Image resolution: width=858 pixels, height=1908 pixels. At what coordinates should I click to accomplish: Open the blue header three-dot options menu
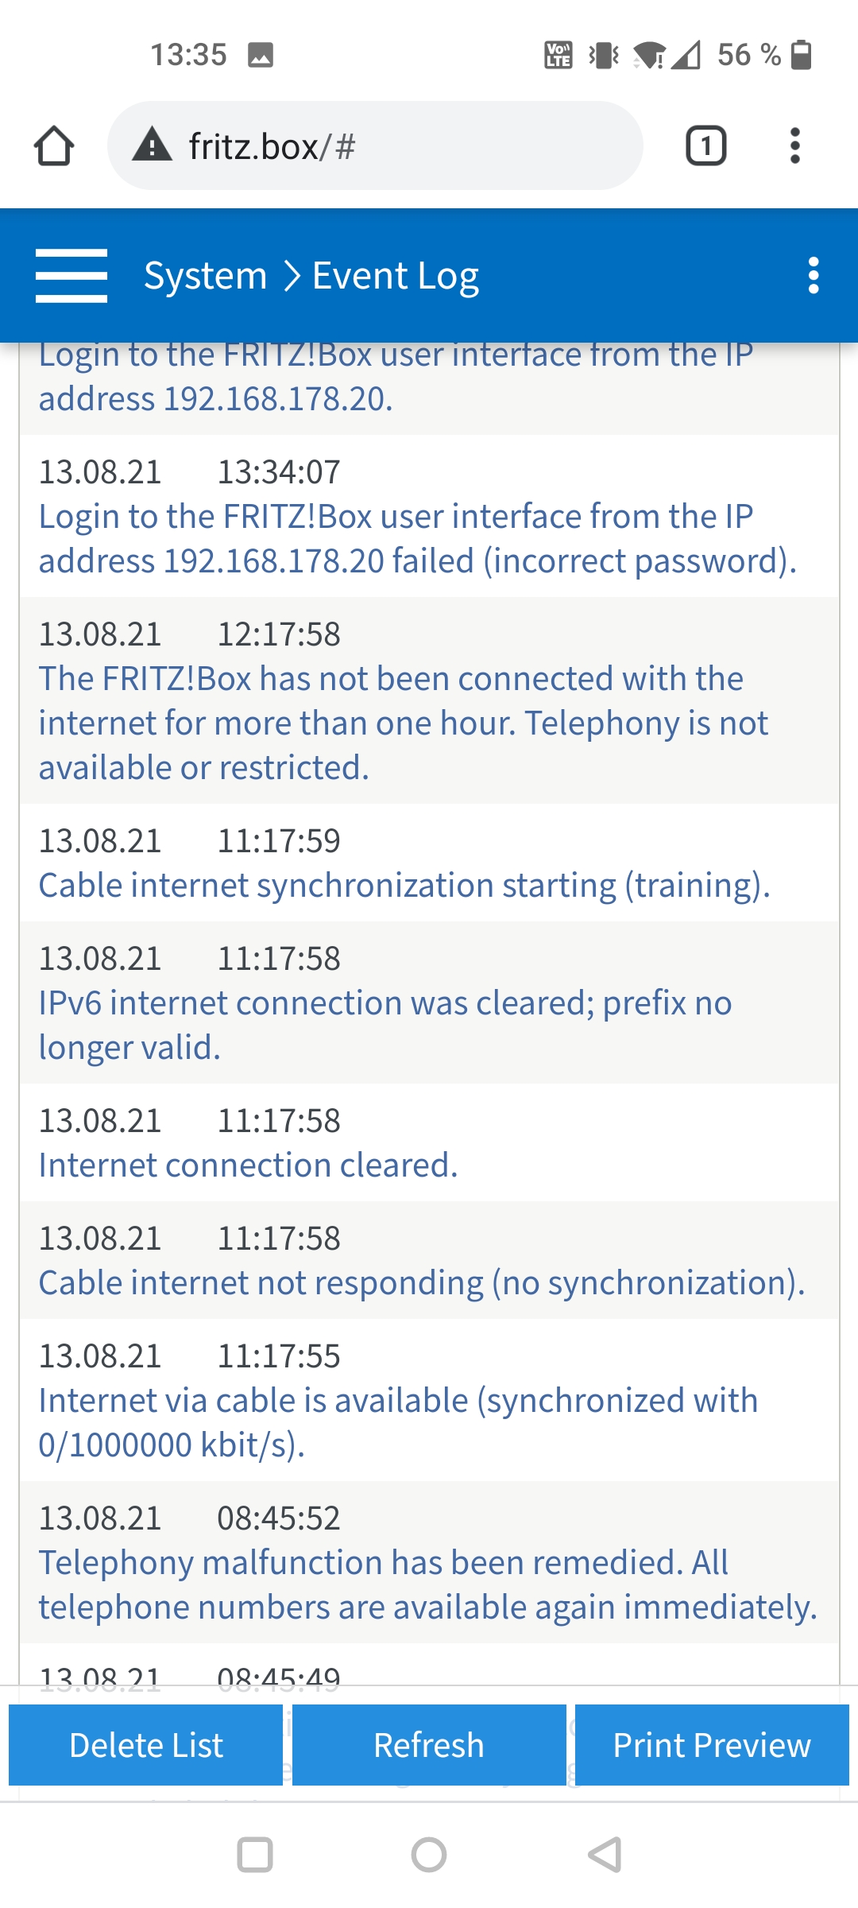pyautogui.click(x=813, y=276)
